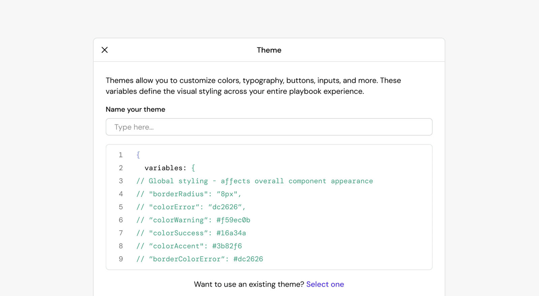This screenshot has height=296, width=539.
Task: Place cursor on the 'variables:' code line
Action: [165, 168]
